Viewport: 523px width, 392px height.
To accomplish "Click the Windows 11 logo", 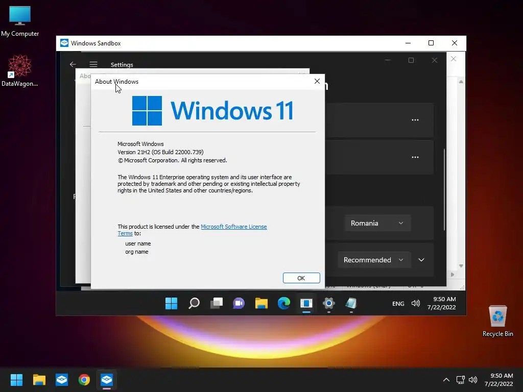I will [213, 111].
